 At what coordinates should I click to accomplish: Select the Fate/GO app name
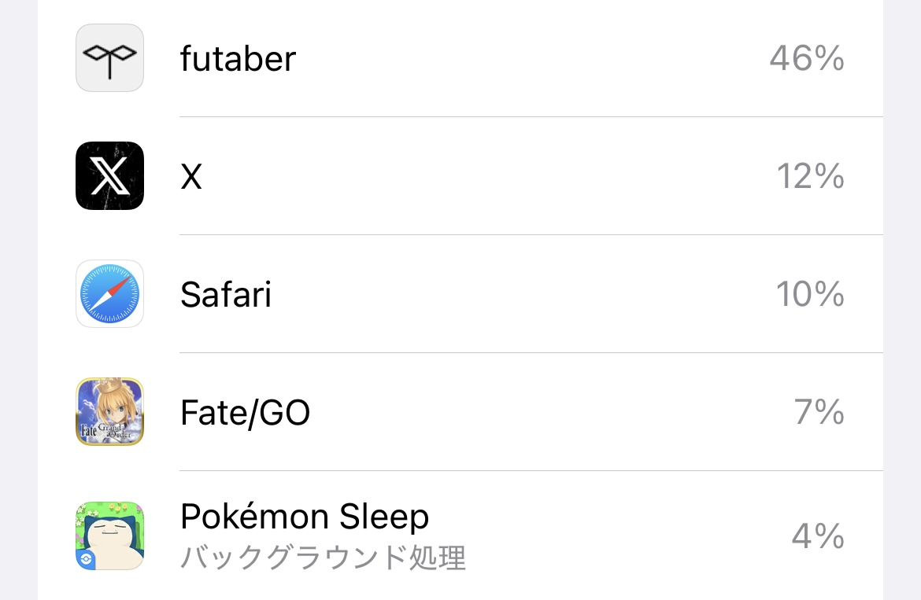245,412
